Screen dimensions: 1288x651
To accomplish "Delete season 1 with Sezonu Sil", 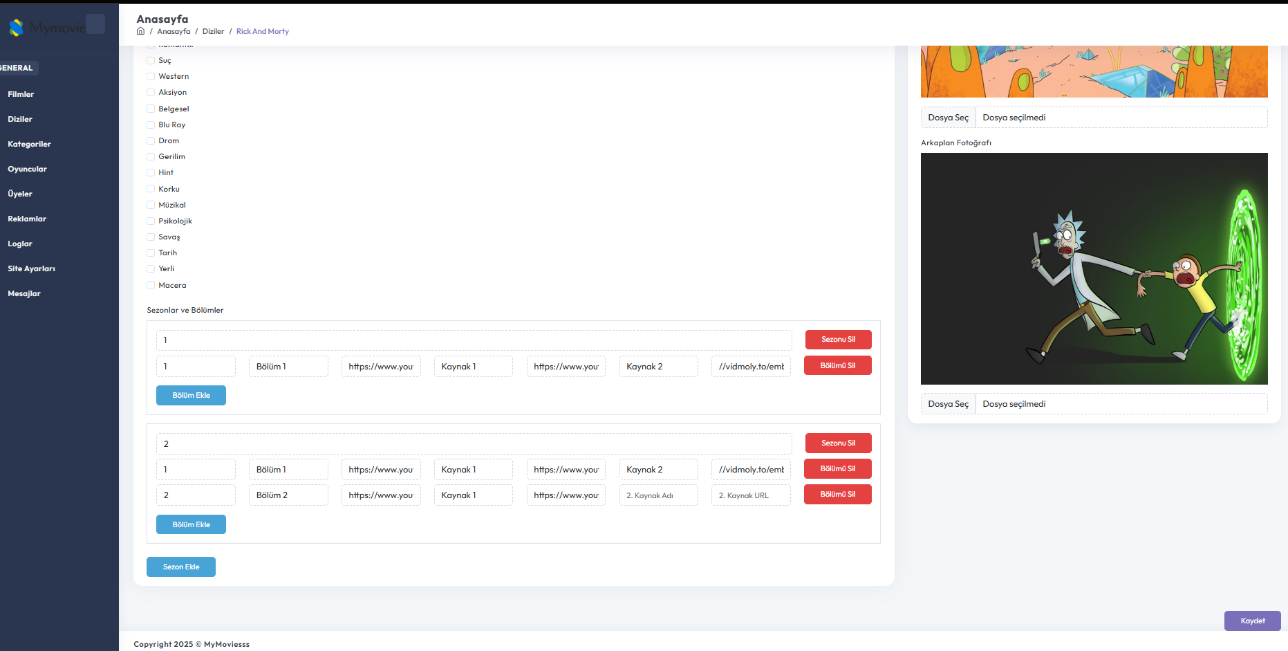I will [838, 340].
